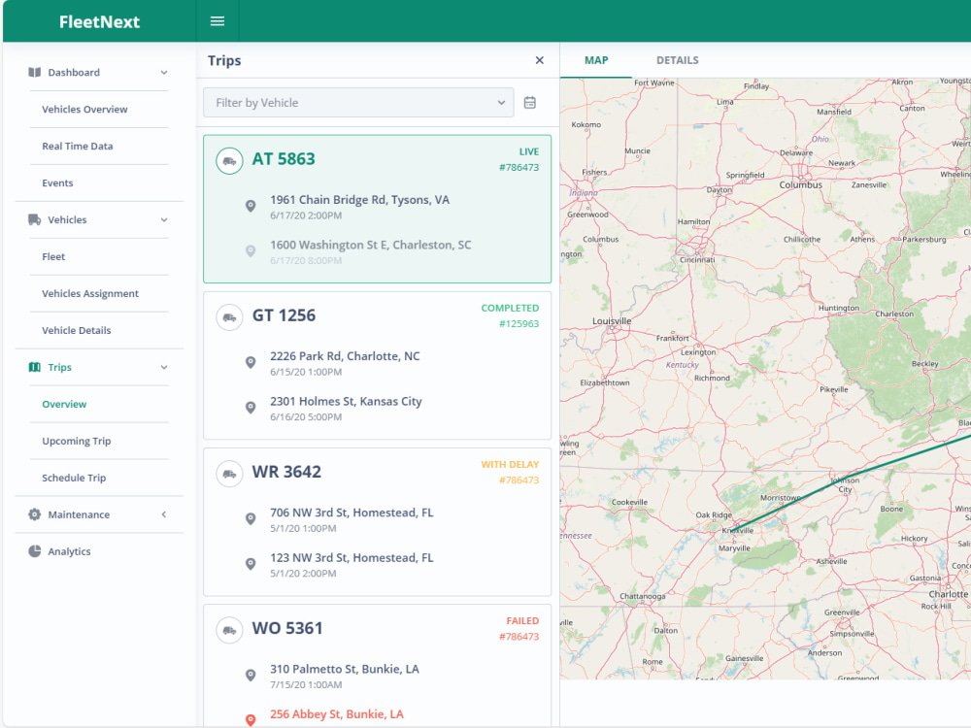
Task: Click the GT 1256 vehicle icon
Action: pos(229,317)
